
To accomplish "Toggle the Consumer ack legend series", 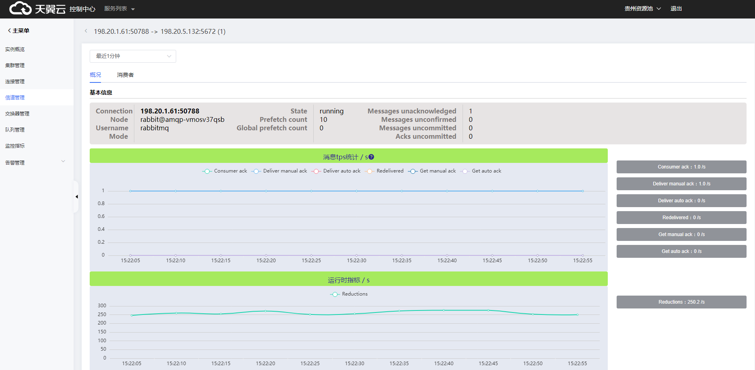I will (x=225, y=171).
